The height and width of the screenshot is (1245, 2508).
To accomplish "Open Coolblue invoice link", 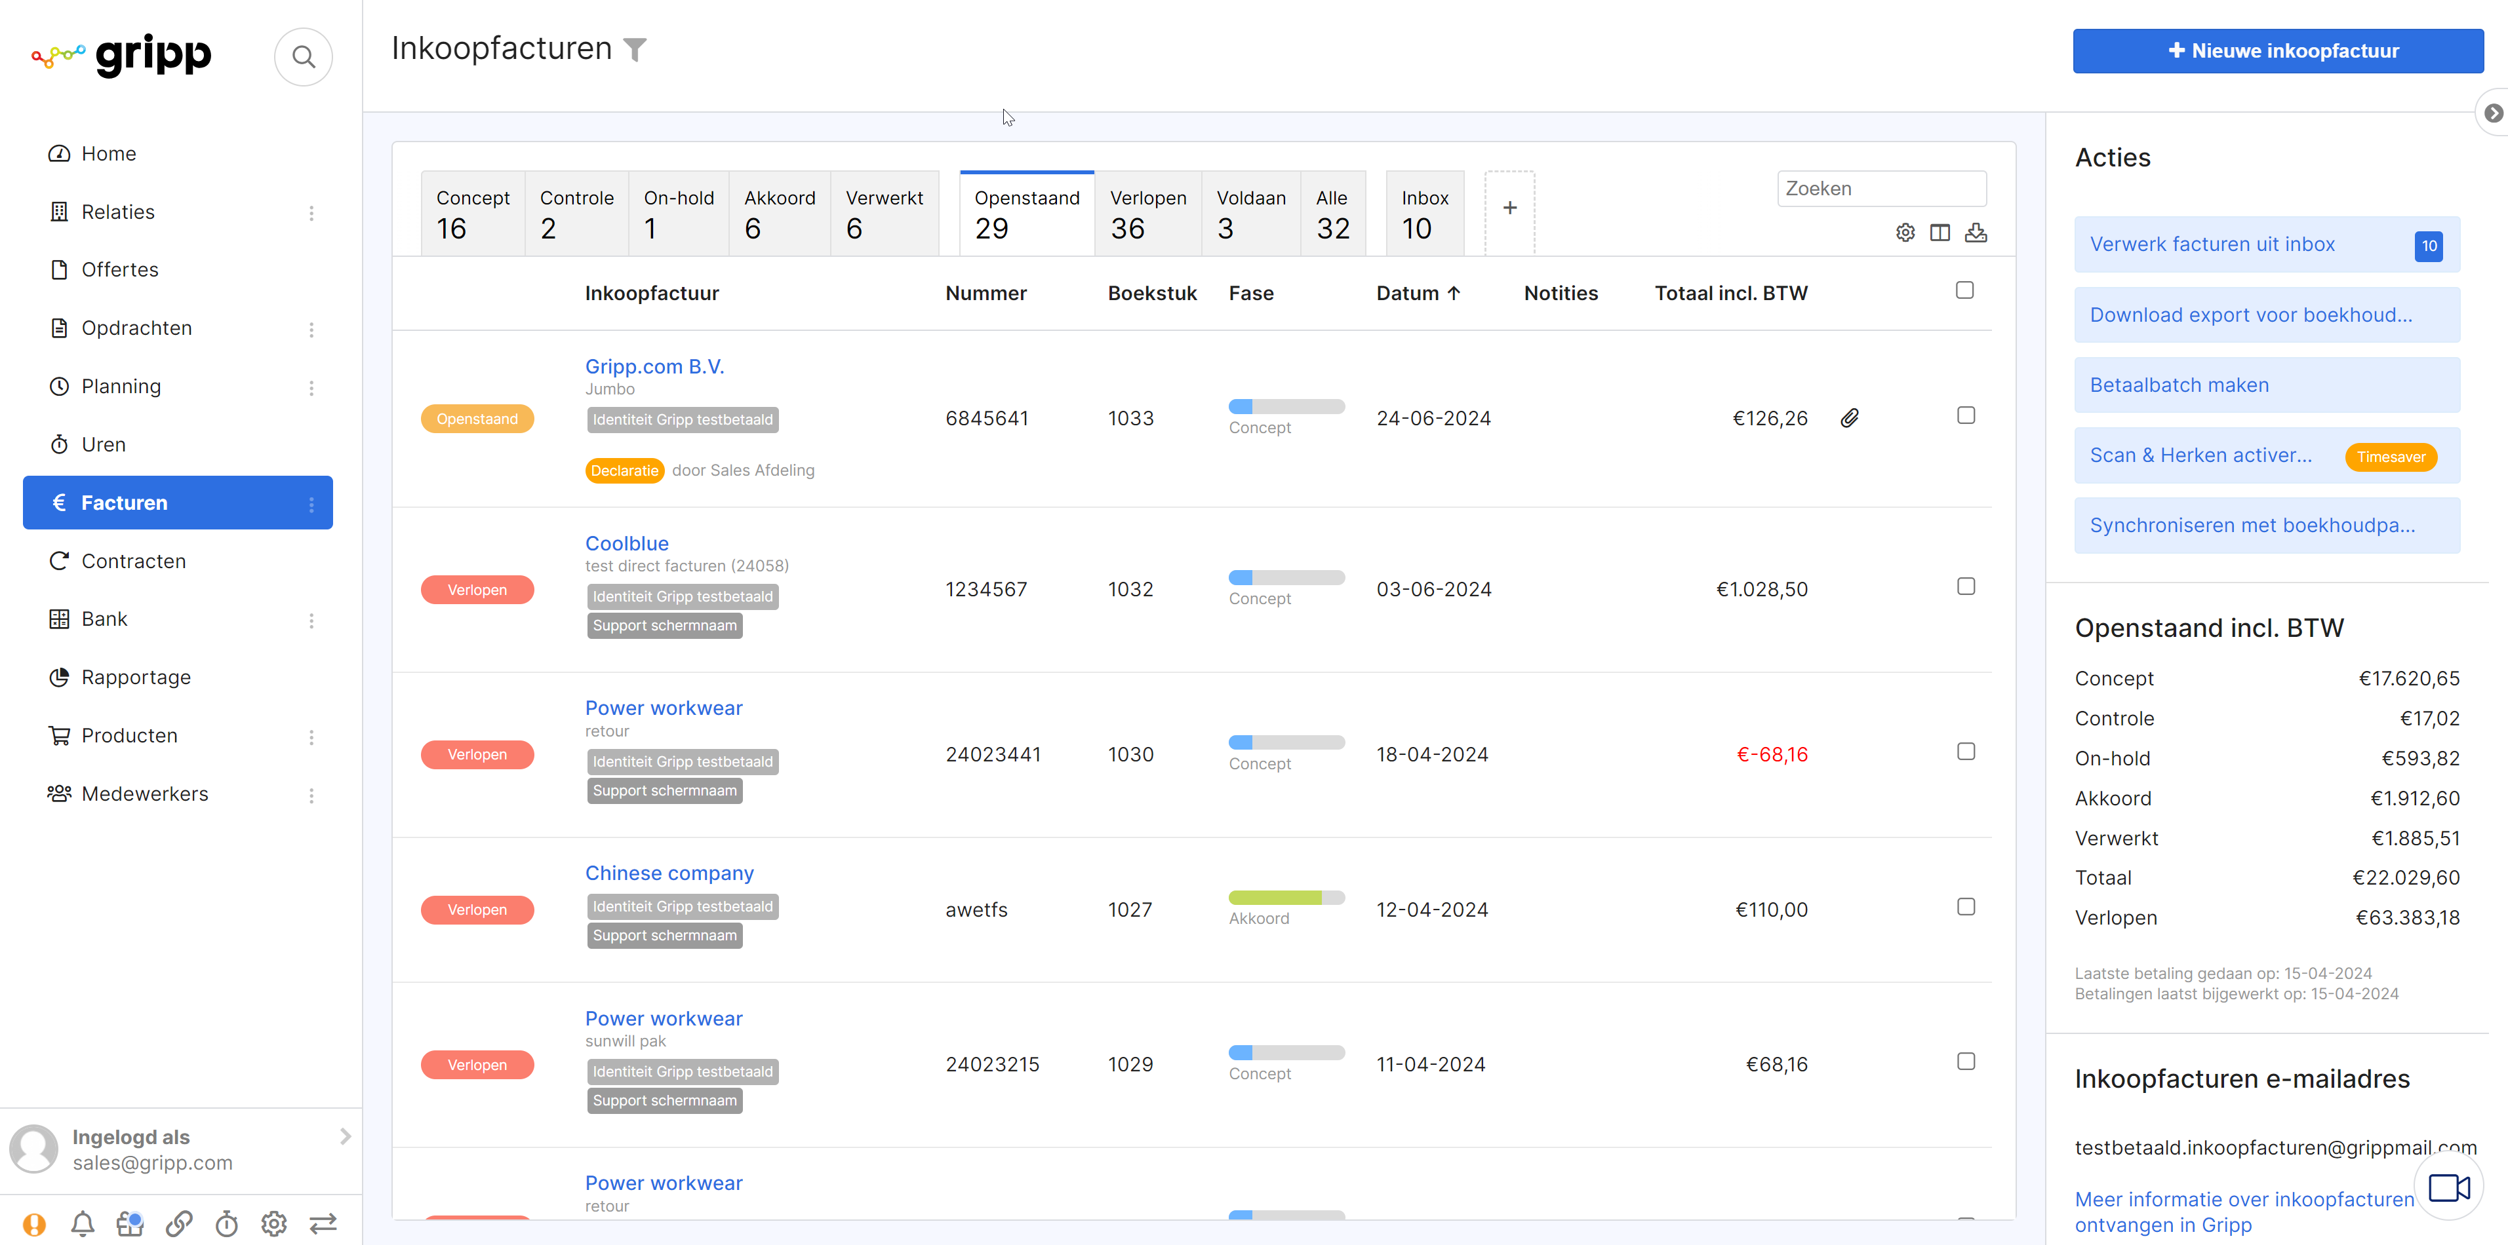I will pos(626,544).
